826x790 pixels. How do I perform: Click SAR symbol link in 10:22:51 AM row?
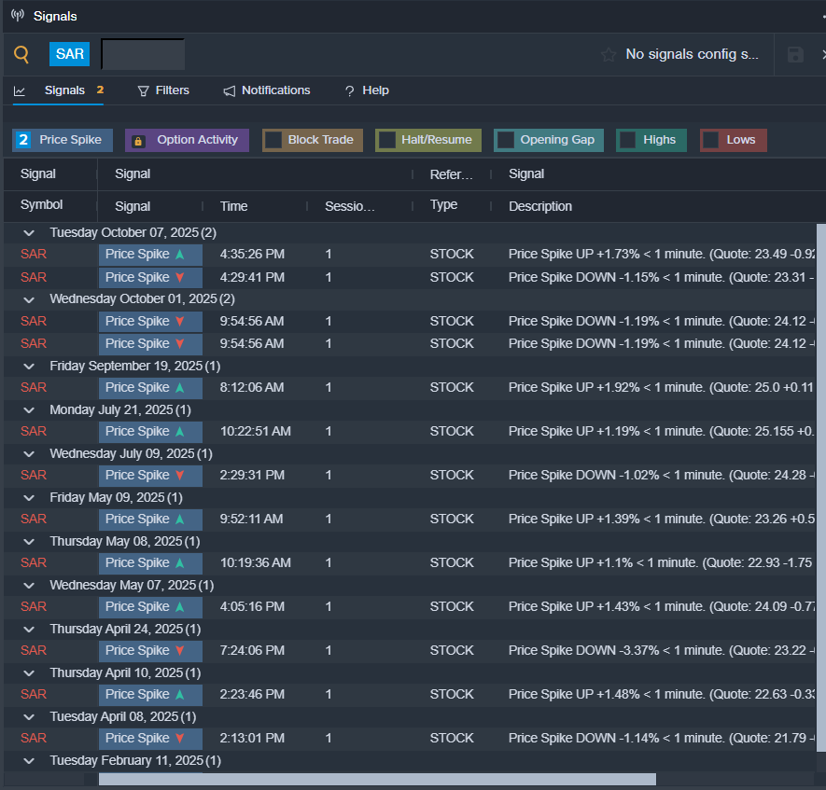(x=34, y=431)
